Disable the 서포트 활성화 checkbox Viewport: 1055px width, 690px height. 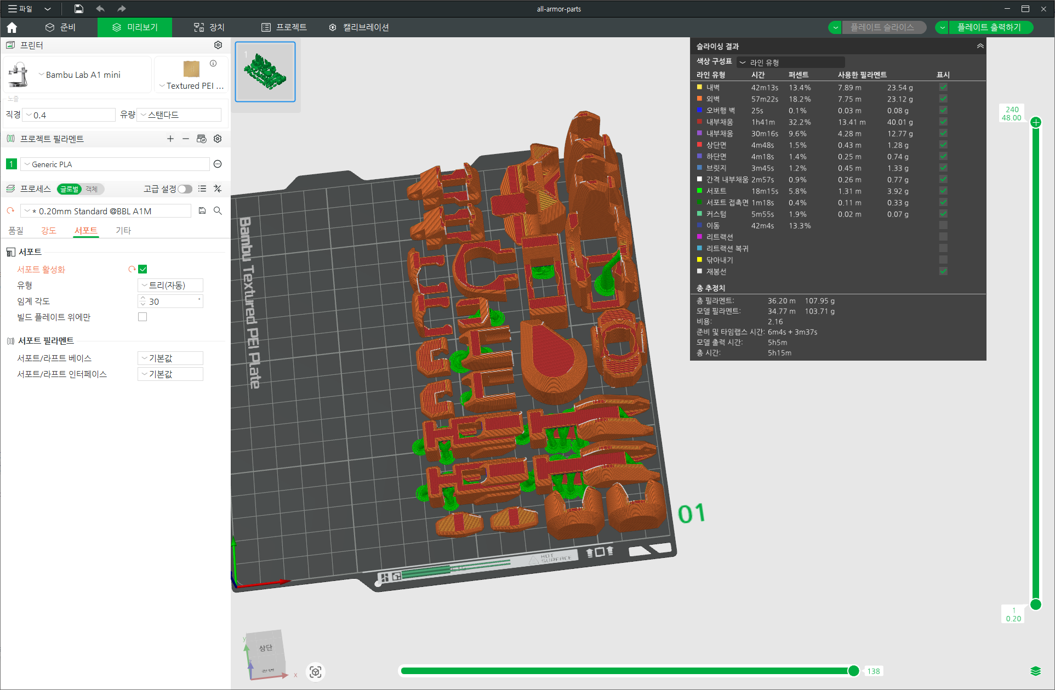click(142, 269)
